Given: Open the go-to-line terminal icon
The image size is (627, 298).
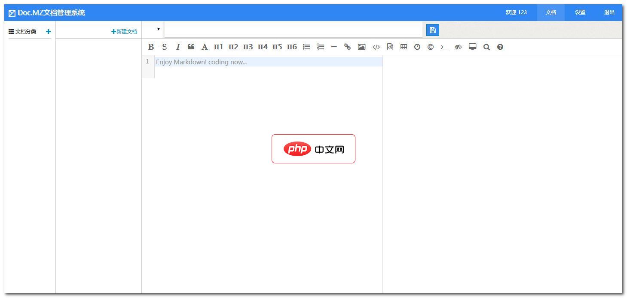Looking at the screenshot, I should 444,47.
